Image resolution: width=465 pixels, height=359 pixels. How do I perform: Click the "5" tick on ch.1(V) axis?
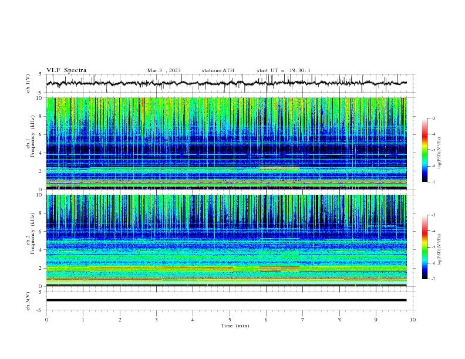point(41,74)
